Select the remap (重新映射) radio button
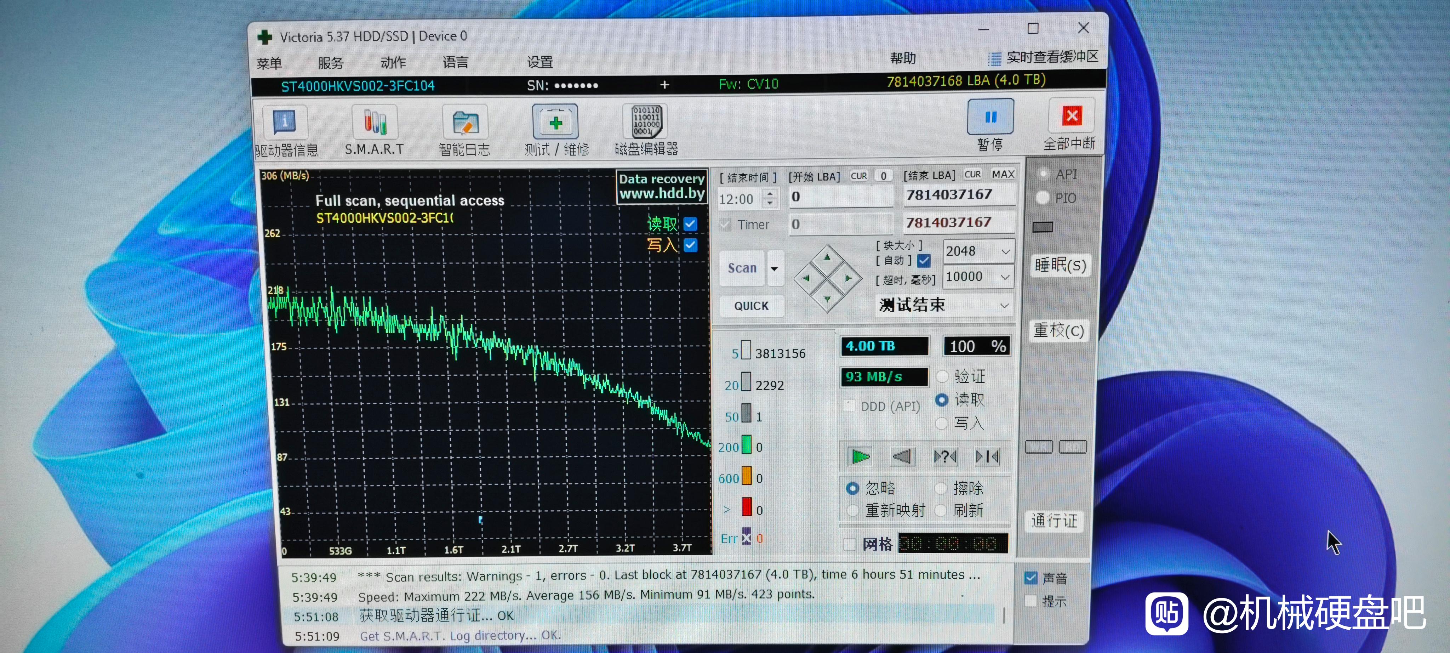The height and width of the screenshot is (653, 1450). [853, 510]
